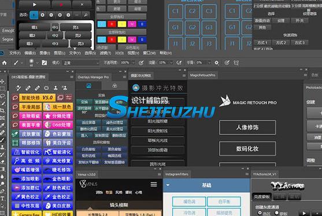This screenshot has height=216, width=322.
Task: Open the 滤镜 menu in menu bar
Action: click(105, 53)
